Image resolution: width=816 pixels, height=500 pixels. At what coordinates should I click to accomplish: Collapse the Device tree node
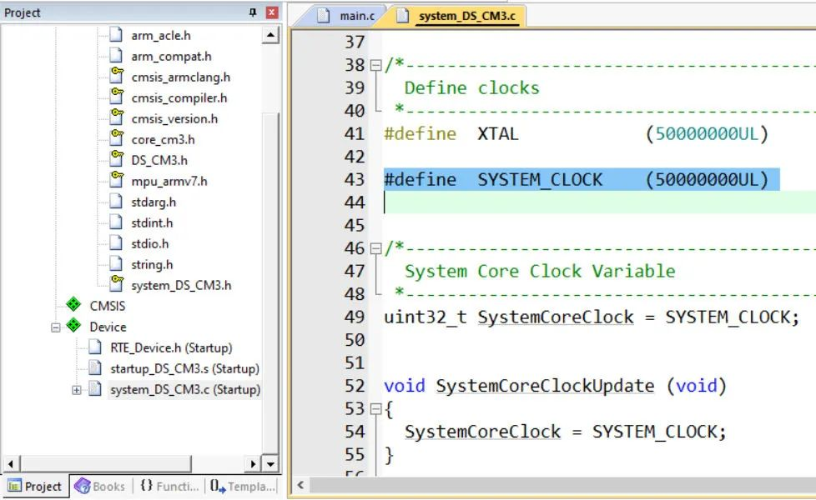[x=56, y=327]
